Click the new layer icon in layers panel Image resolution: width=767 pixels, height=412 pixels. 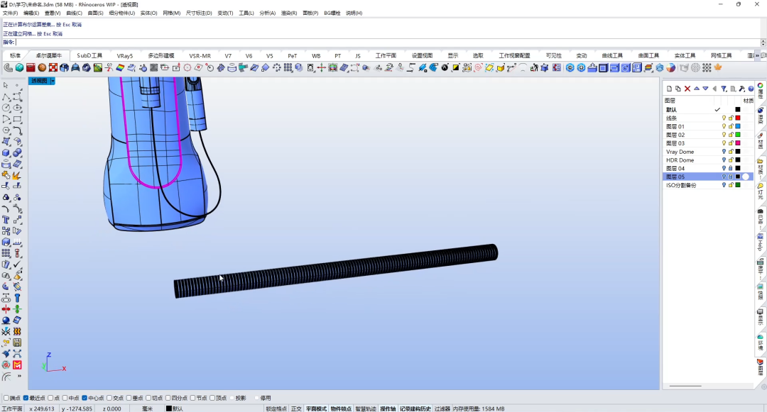[x=669, y=89]
